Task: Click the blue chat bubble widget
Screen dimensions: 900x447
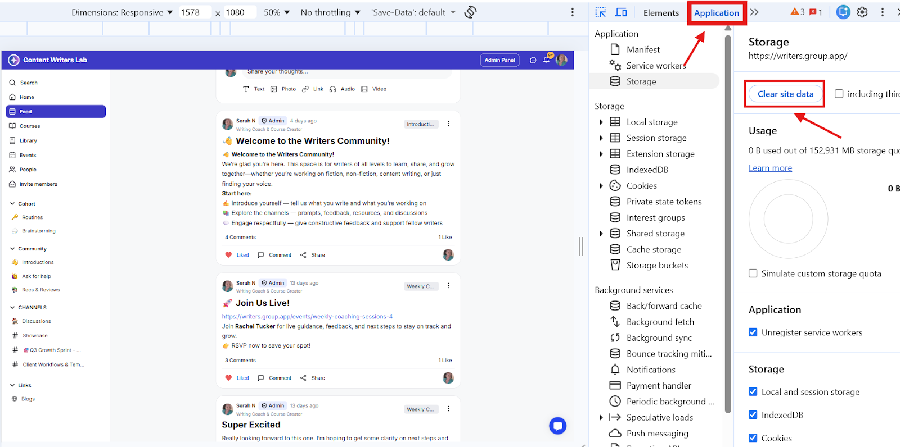Action: click(x=557, y=426)
